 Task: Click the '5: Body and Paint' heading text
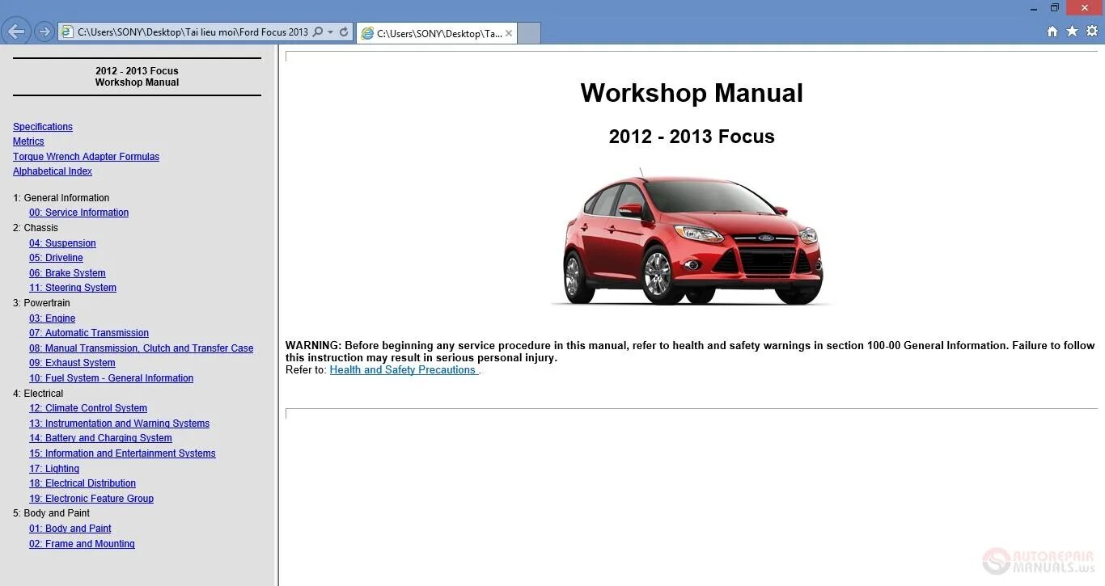pyautogui.click(x=51, y=513)
